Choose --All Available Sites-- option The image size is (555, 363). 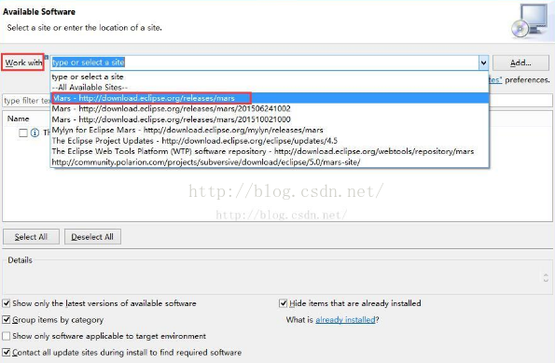point(271,88)
